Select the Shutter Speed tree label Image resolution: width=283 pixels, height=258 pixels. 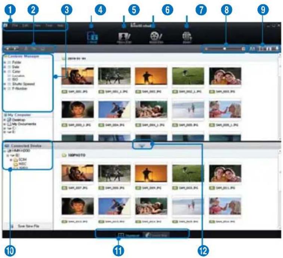pos(24,84)
